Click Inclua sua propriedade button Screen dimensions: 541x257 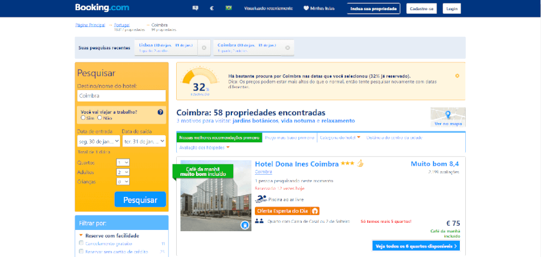tap(374, 8)
